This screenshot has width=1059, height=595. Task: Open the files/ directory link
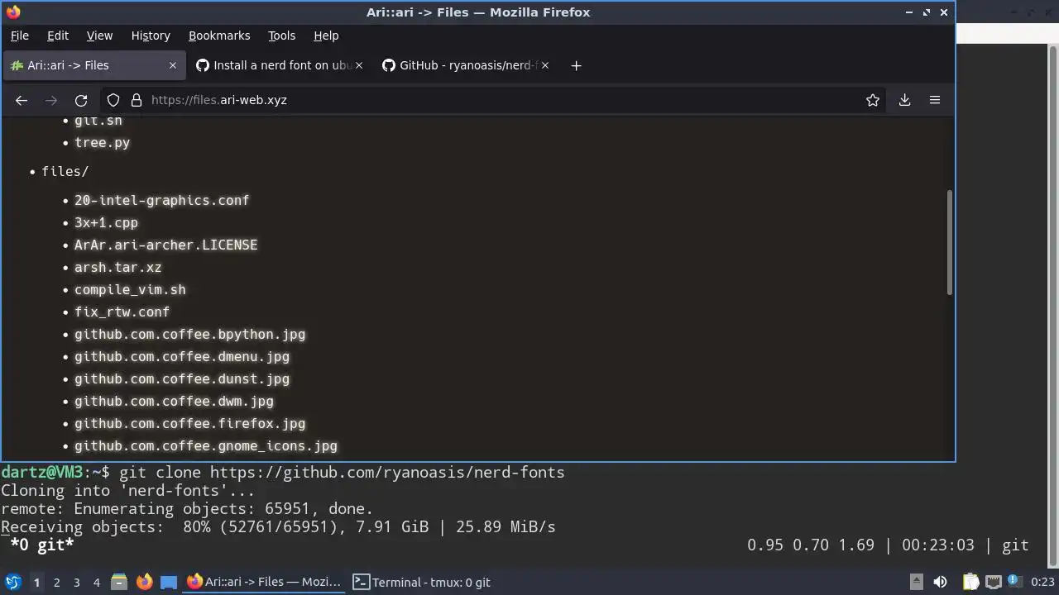pyautogui.click(x=65, y=172)
